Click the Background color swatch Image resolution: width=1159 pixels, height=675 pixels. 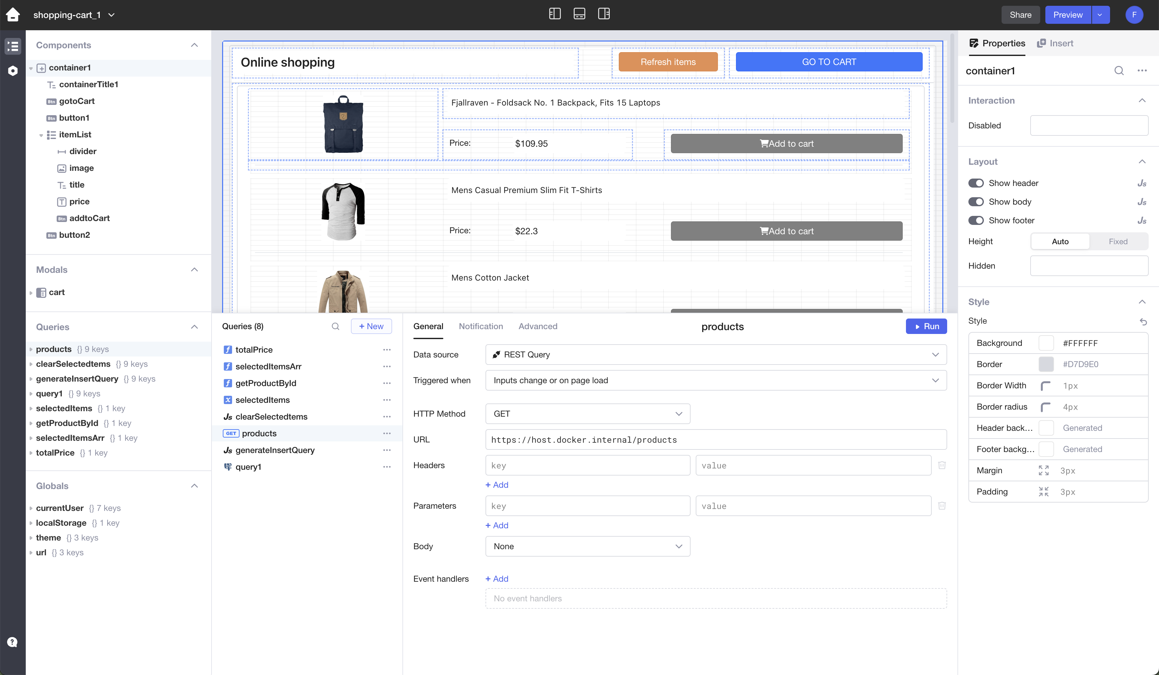click(1046, 343)
